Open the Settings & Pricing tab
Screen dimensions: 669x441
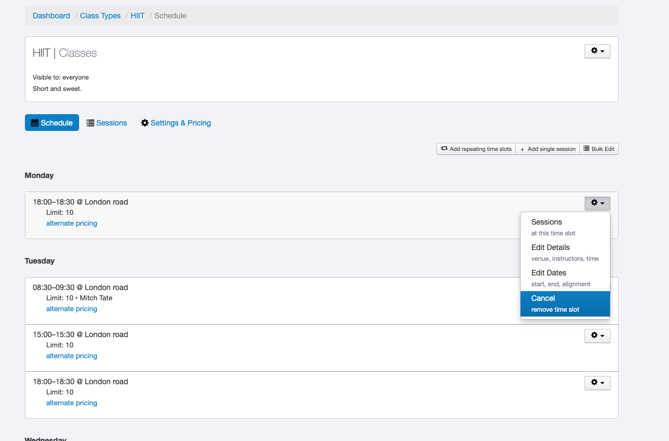[176, 123]
